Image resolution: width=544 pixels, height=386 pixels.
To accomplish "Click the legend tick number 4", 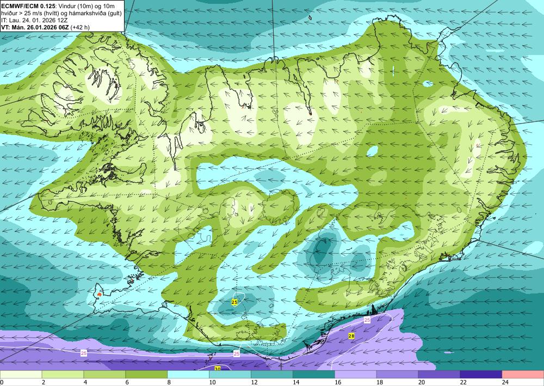I will pos(85,382).
